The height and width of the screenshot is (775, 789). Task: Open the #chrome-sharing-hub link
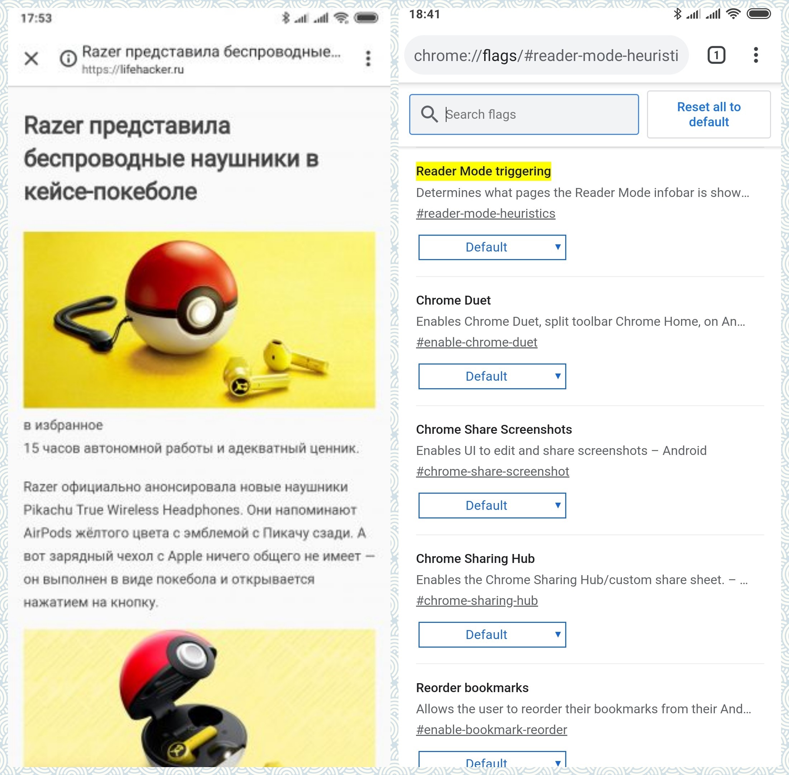pyautogui.click(x=477, y=600)
